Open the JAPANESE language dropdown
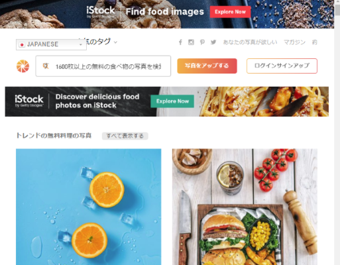 click(51, 44)
